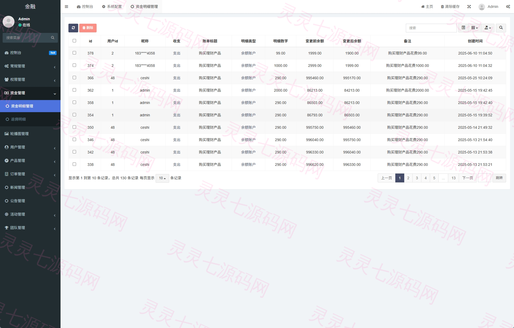Screen dimensions: 514x328
Task: Open 轮播图管理 in the sidebar
Action: tap(30, 134)
